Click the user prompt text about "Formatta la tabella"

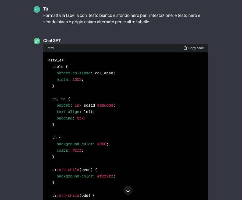pyautogui.click(x=122, y=19)
